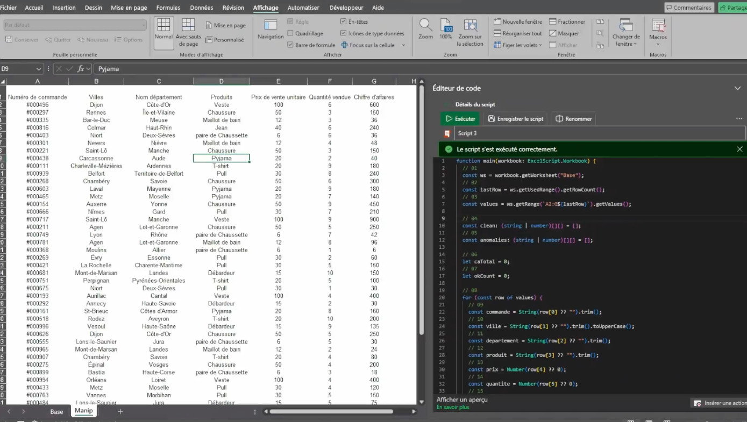Switch to the Insertion ribbon tab
Image resolution: width=747 pixels, height=422 pixels.
(x=65, y=8)
